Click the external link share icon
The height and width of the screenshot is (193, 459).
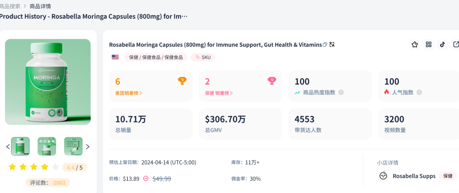coord(456,45)
